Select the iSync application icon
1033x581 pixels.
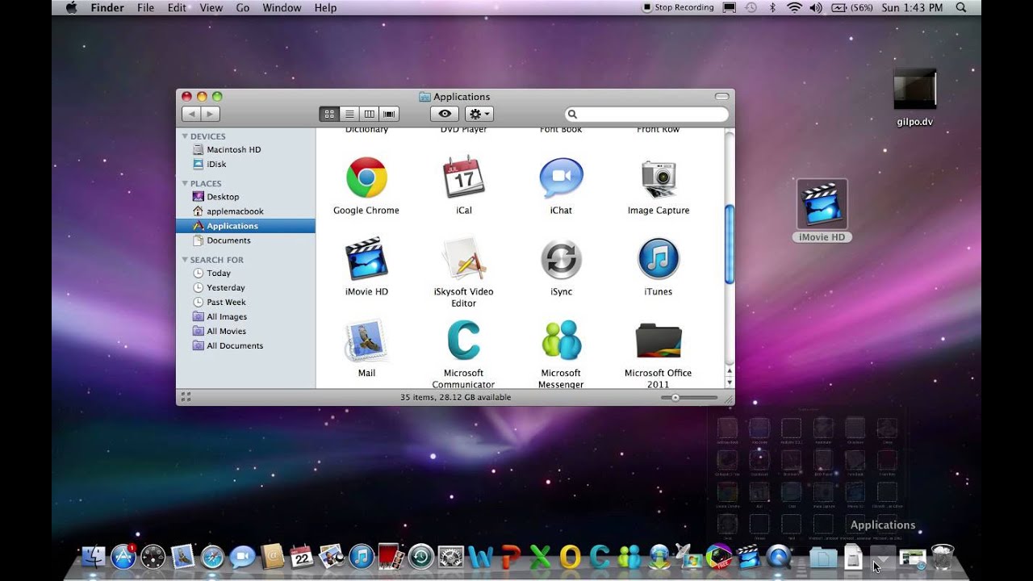561,259
